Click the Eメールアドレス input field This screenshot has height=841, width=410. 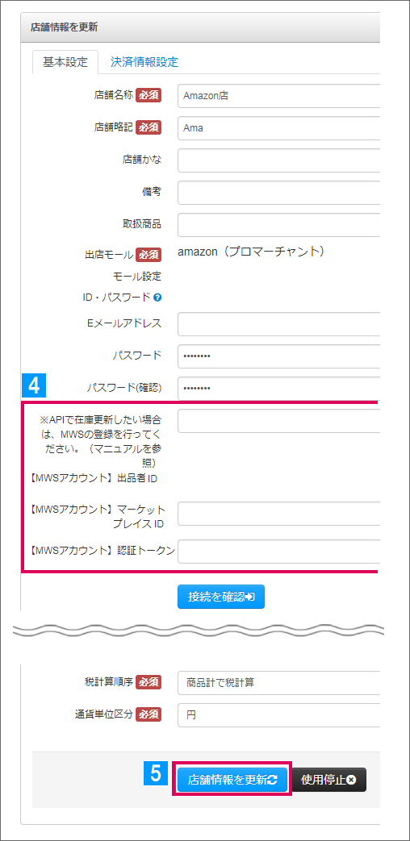point(278,324)
